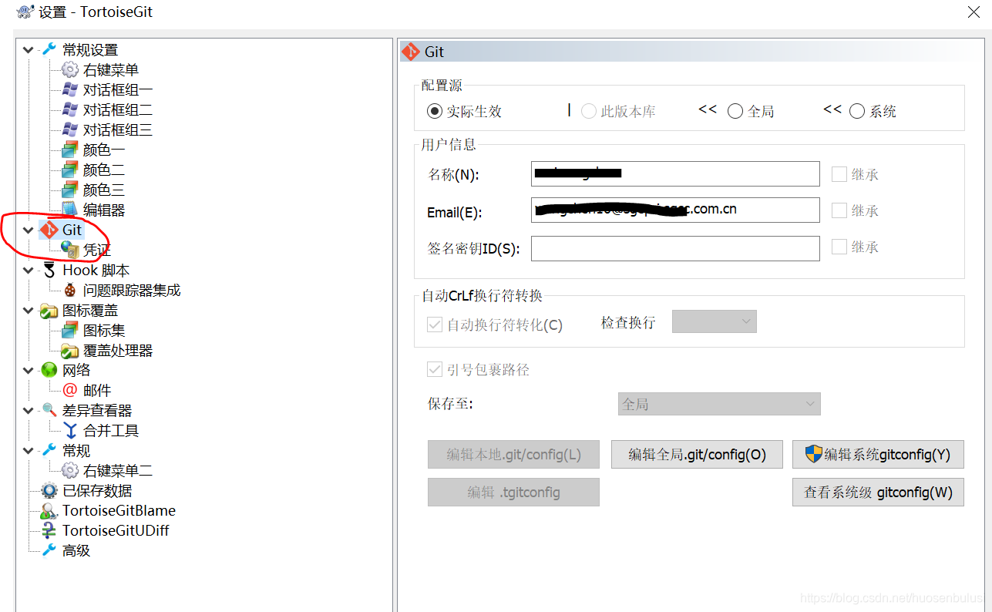Collapse the Git tree node
The height and width of the screenshot is (612, 992).
click(x=29, y=230)
